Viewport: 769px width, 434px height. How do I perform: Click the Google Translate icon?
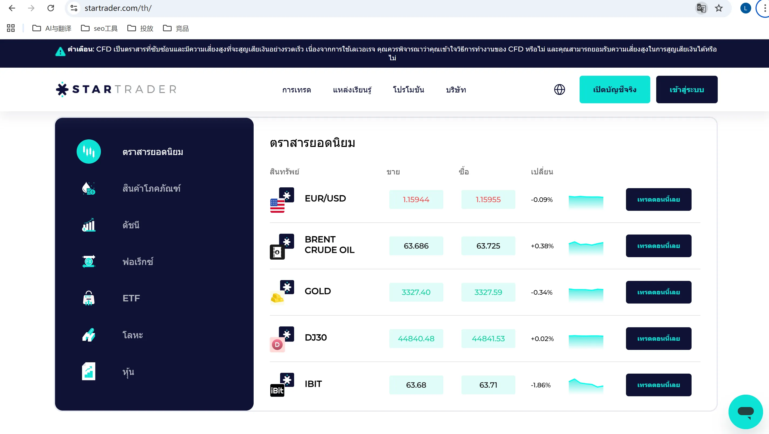[701, 8]
